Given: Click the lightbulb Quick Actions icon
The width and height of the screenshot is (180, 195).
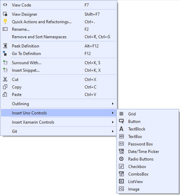Looking at the screenshot, I should click(5, 22).
